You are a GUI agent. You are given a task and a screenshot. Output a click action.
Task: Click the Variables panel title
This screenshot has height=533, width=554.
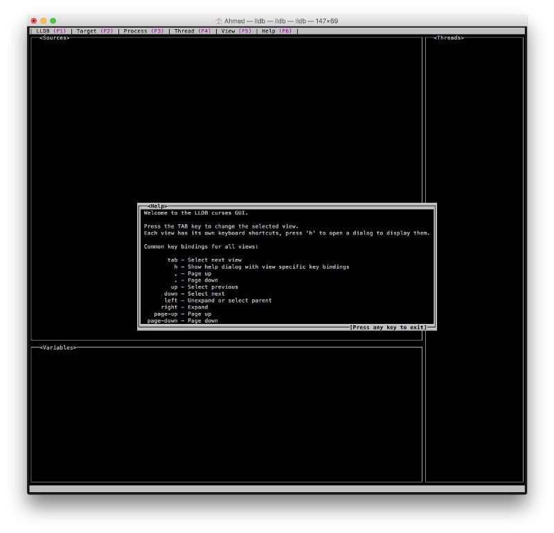(58, 347)
